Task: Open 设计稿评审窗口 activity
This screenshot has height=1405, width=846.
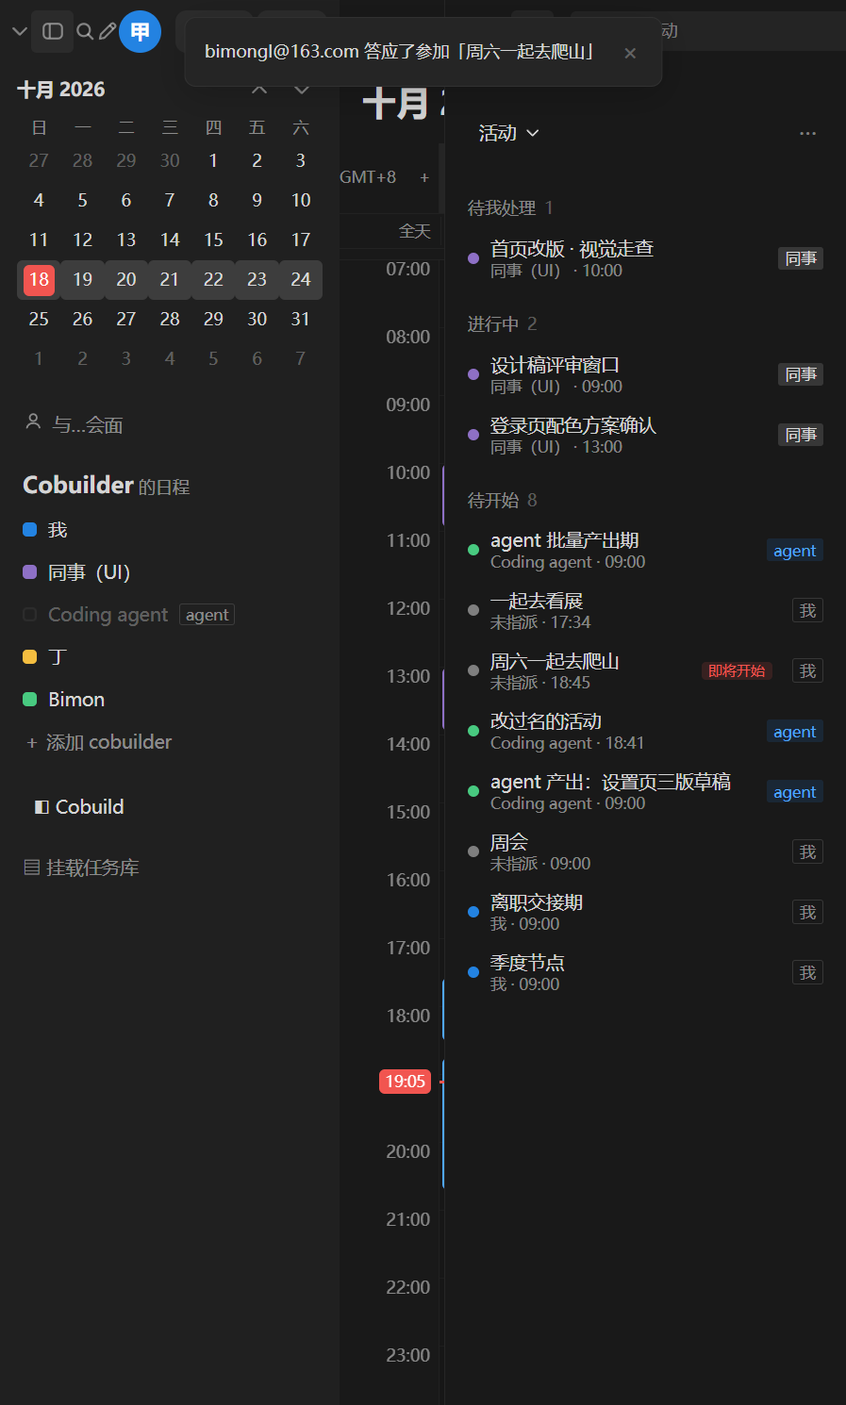Action: click(645, 374)
